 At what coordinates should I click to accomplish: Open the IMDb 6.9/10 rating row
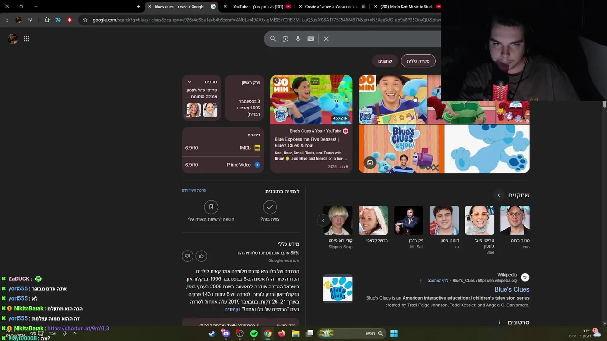(223, 148)
